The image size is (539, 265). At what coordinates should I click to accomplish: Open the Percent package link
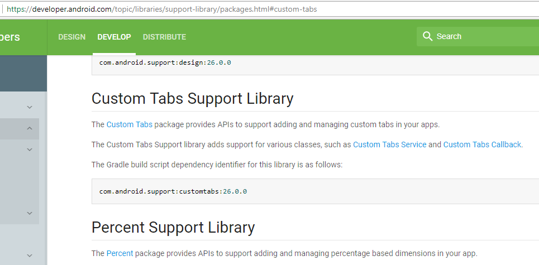point(120,254)
